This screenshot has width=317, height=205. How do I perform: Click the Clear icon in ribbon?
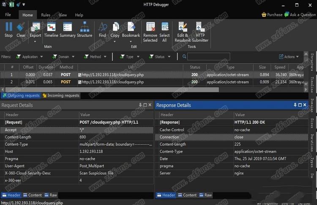click(21, 28)
